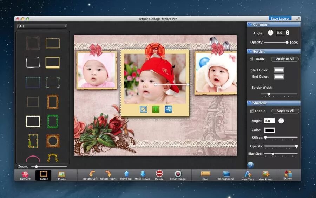Viewport: 316px width, 198px height.
Task: Click the Common Opacity slider
Action: (276, 43)
